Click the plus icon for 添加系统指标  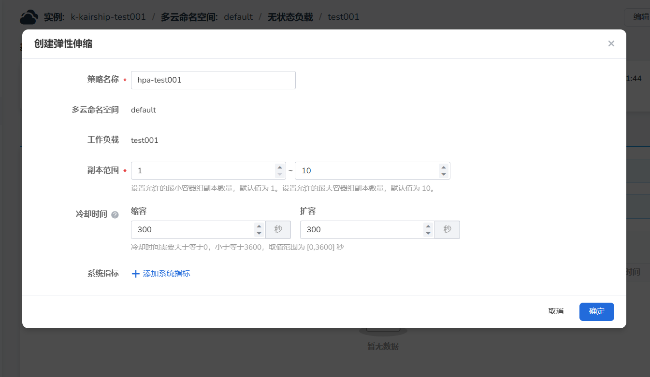click(x=136, y=274)
